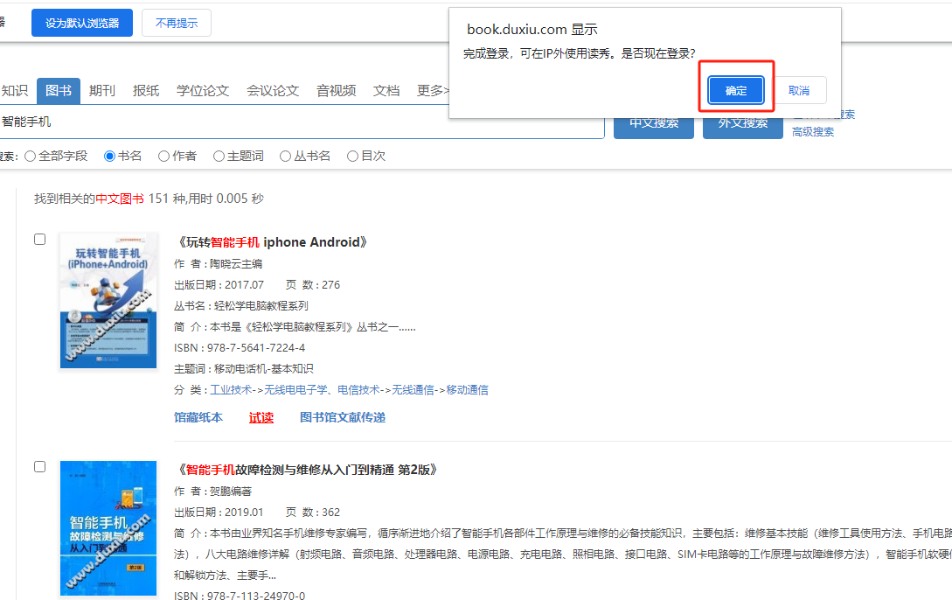
Task: Click the 馆藏纸本 link
Action: pyautogui.click(x=198, y=417)
